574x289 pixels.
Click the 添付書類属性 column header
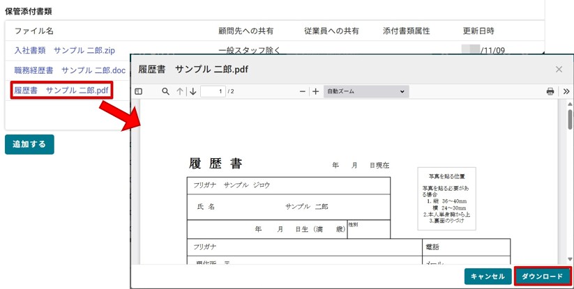[x=407, y=31]
